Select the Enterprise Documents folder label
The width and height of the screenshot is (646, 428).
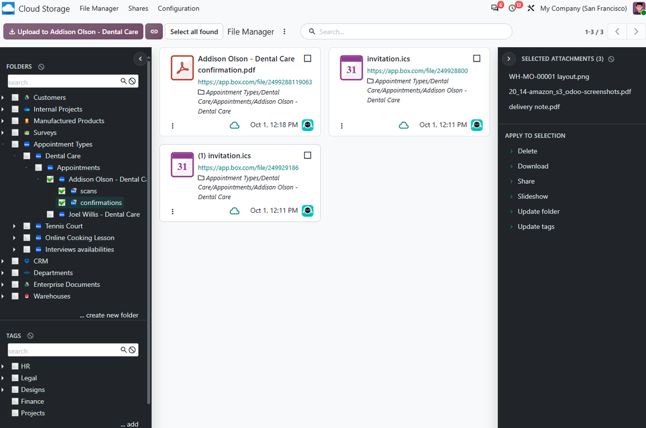click(x=67, y=285)
